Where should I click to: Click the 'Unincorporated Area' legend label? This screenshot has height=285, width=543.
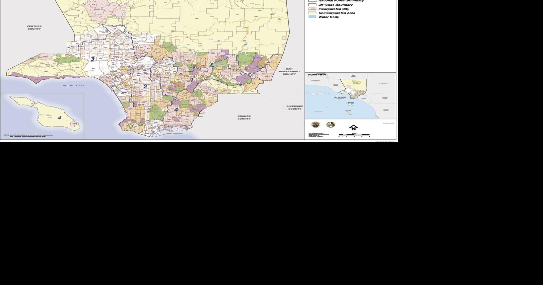(x=337, y=13)
